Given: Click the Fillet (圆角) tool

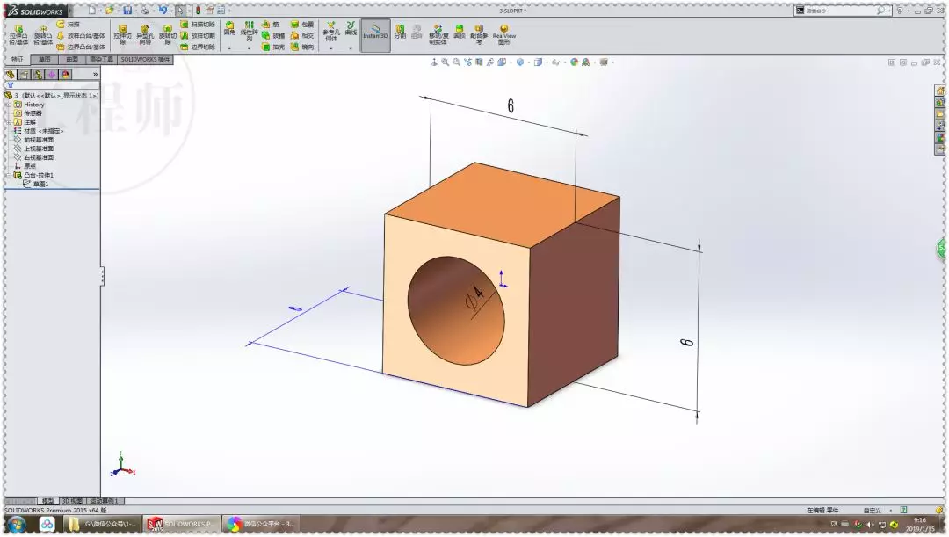Looking at the screenshot, I should click(229, 28).
